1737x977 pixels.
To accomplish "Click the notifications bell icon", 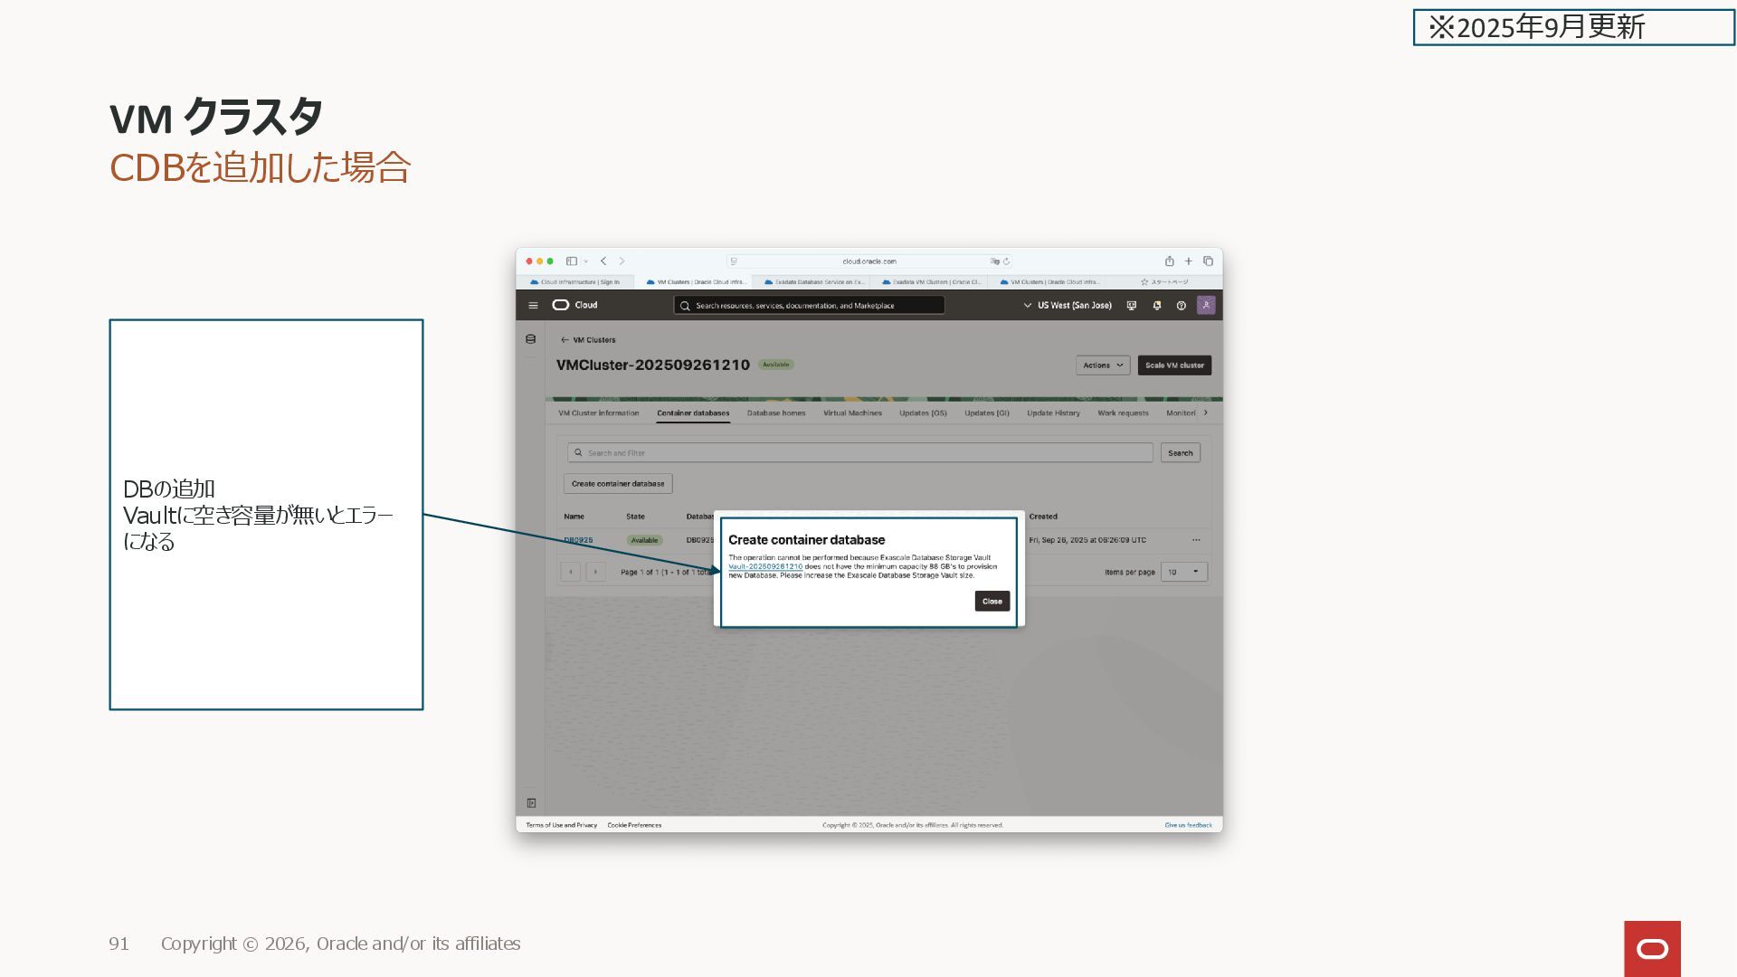I will (x=1156, y=306).
